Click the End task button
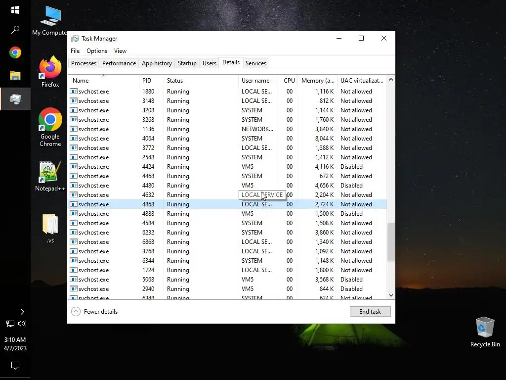506x380 pixels. tap(370, 312)
